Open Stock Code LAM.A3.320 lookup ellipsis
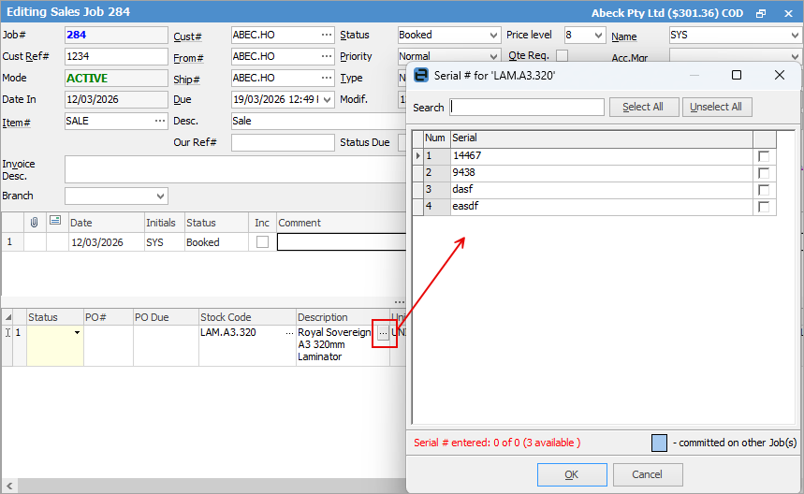The width and height of the screenshot is (804, 494). (290, 332)
